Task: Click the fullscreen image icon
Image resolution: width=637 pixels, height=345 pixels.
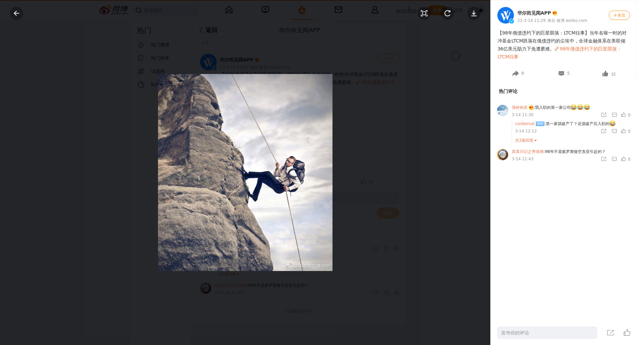Action: point(424,13)
